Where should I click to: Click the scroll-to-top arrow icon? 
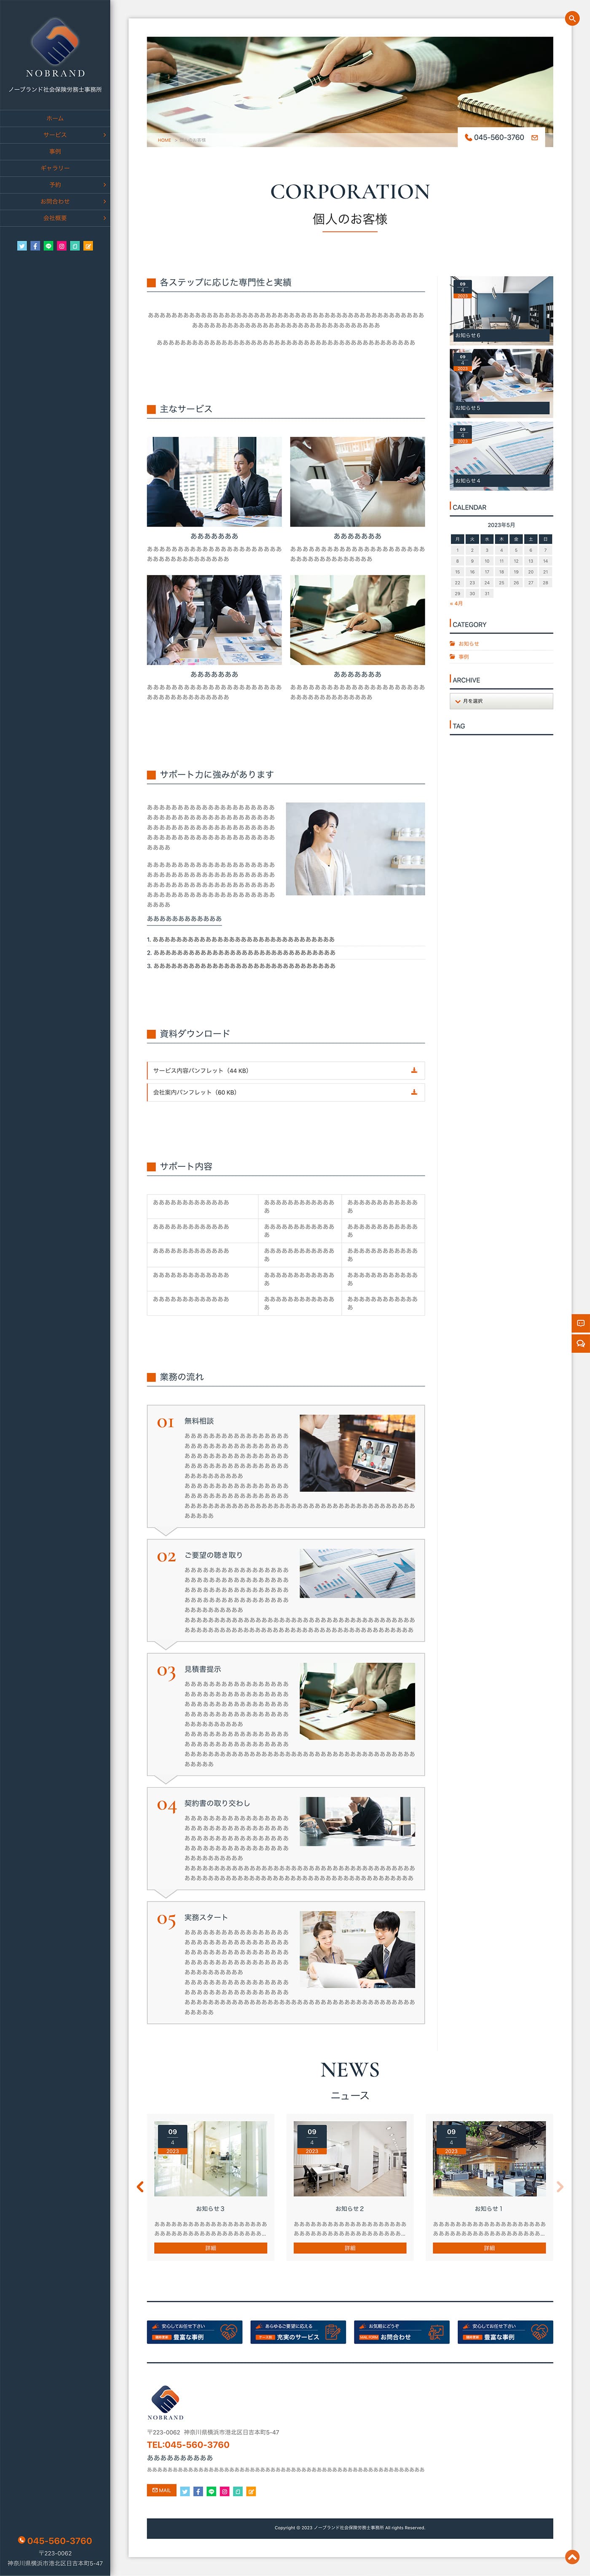click(x=572, y=2556)
